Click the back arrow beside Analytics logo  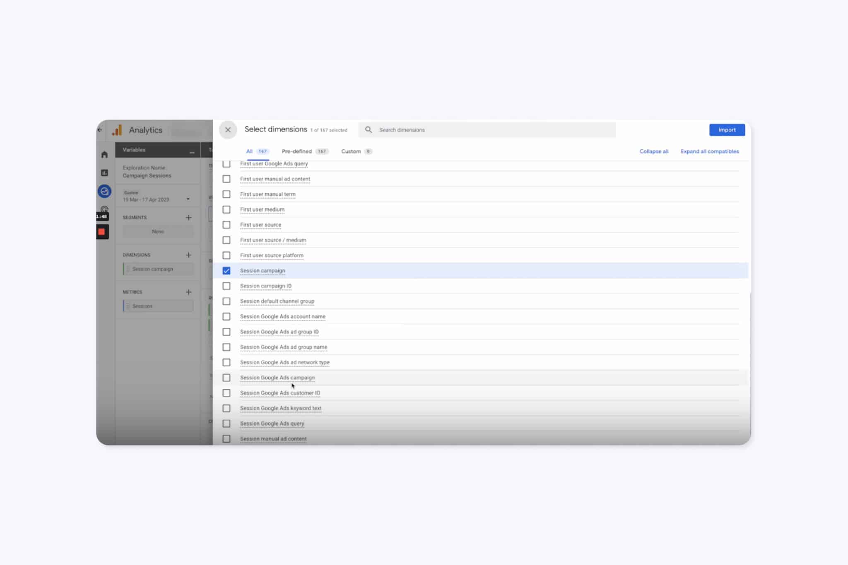[x=100, y=130]
